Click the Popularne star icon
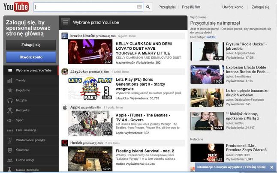Viewport: 277px width, 173px height. [10, 90]
